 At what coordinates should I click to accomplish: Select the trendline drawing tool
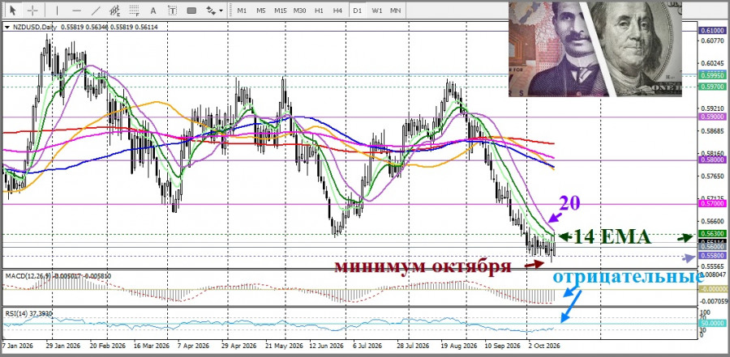pyautogui.click(x=96, y=10)
